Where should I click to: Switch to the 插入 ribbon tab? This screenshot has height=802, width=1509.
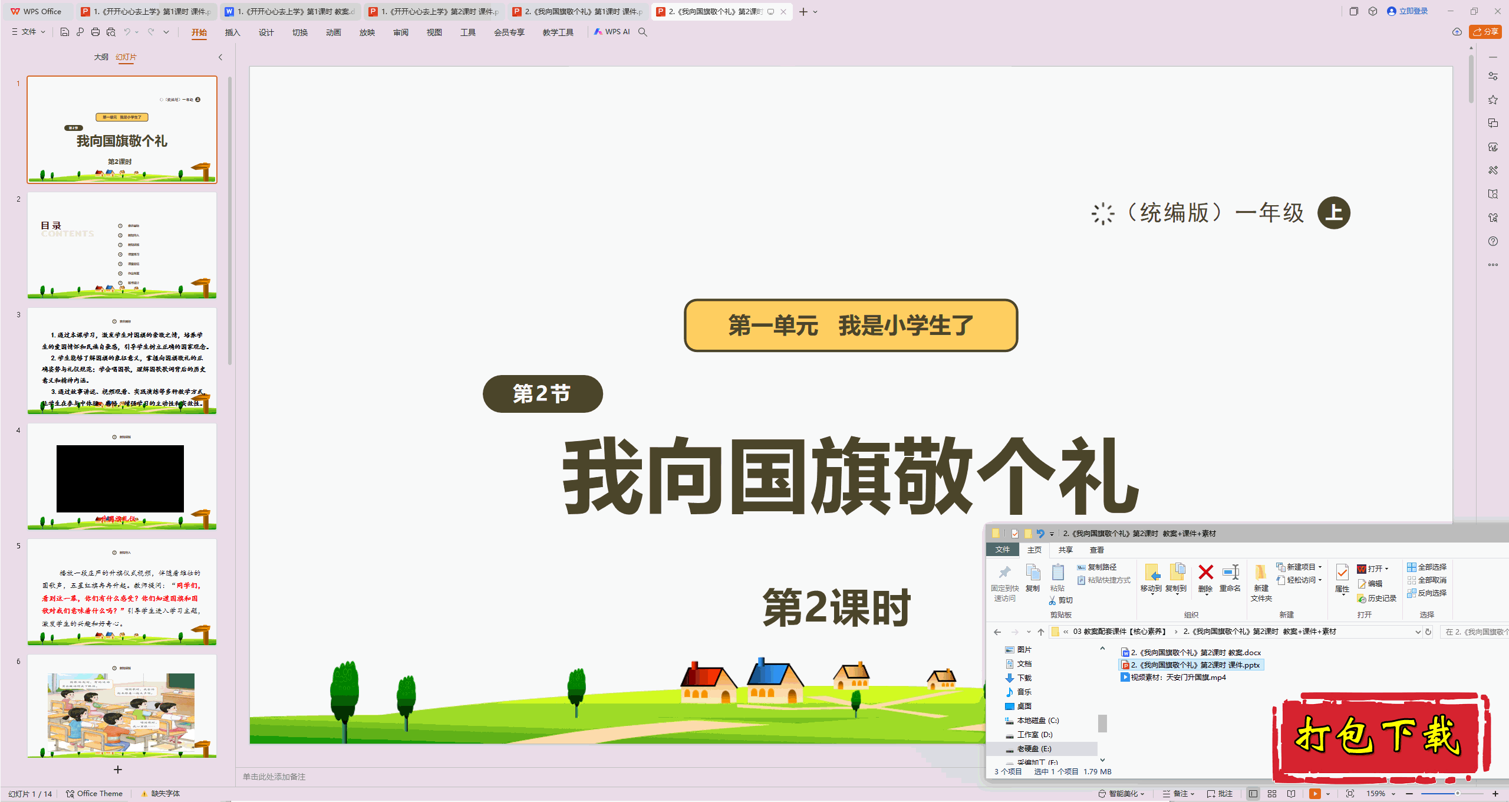(232, 32)
